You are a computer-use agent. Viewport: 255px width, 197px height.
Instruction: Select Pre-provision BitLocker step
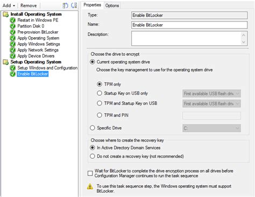pyautogui.click(x=38, y=32)
